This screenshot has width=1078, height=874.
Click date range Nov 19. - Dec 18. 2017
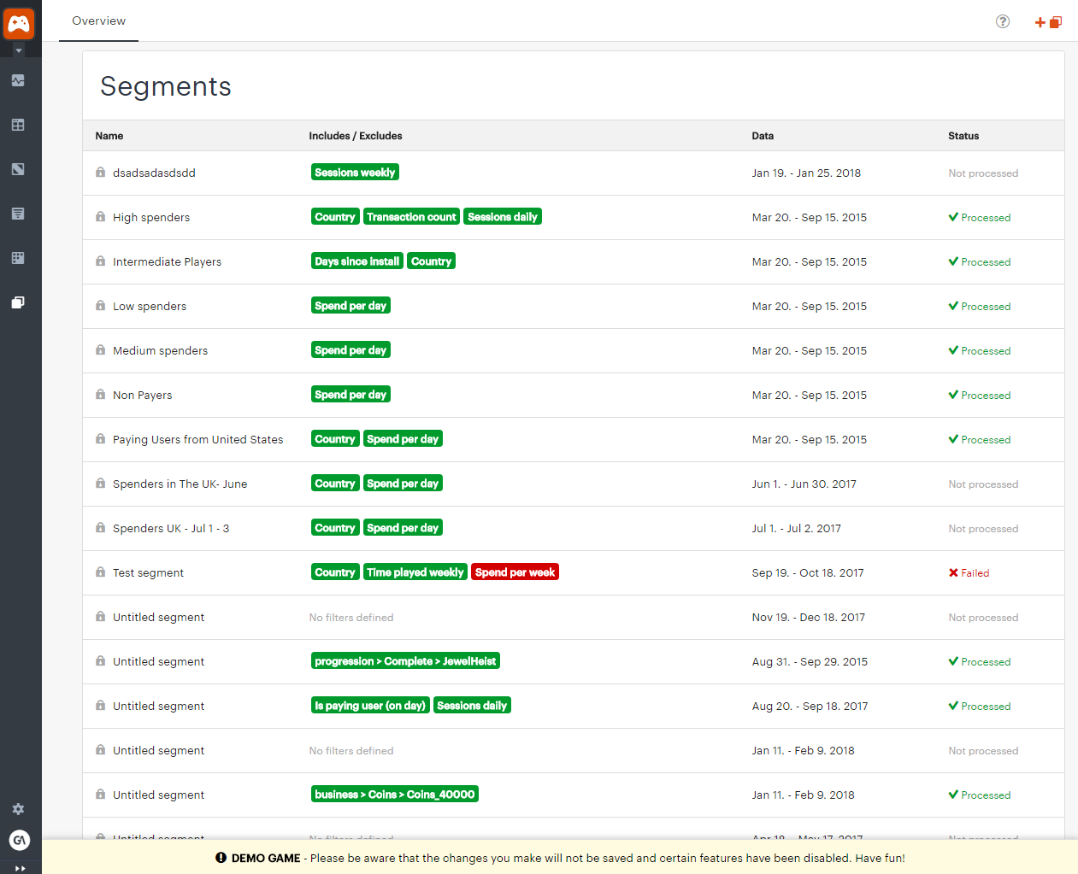(x=808, y=617)
